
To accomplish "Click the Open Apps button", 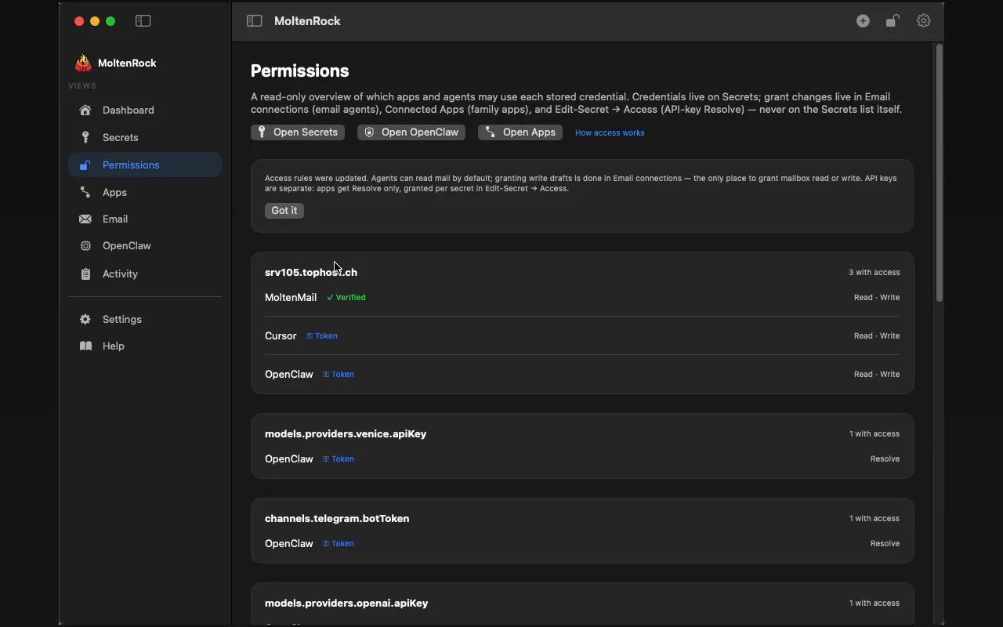I will click(x=520, y=132).
